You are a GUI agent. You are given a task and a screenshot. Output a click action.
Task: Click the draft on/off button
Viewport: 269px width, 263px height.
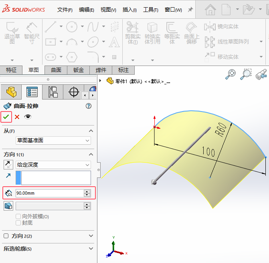coord(8,206)
